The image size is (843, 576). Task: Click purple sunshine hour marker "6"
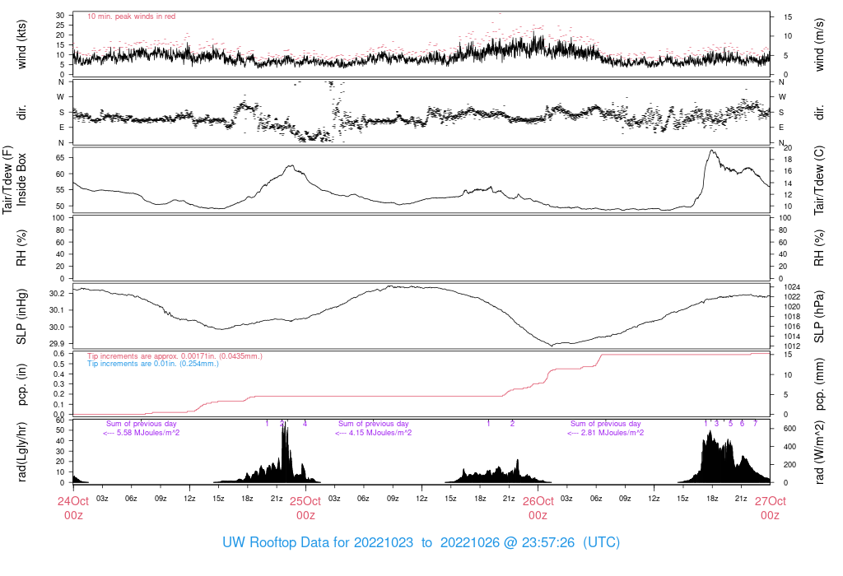pyautogui.click(x=742, y=424)
